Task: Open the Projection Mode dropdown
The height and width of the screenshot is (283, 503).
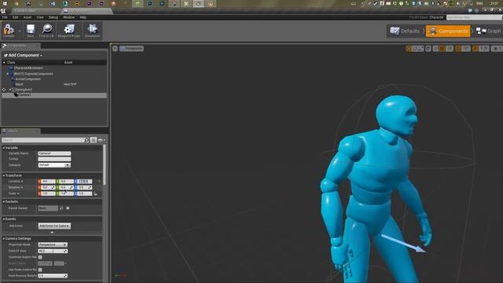Action: [x=53, y=244]
